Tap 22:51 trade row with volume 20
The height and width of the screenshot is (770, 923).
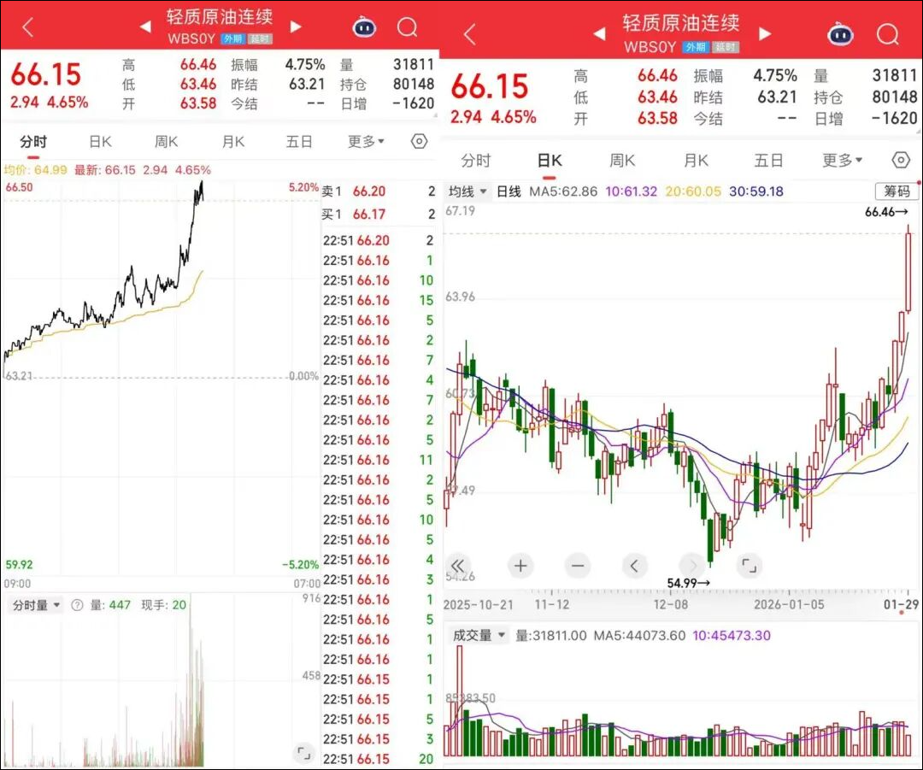point(379,759)
